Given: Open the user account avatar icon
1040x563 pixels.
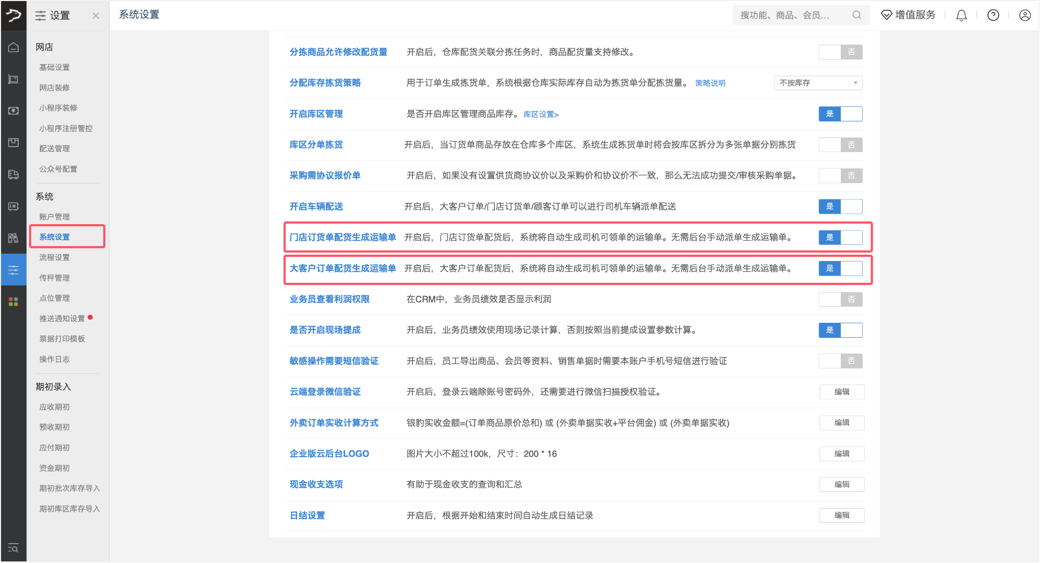Looking at the screenshot, I should [x=1024, y=15].
